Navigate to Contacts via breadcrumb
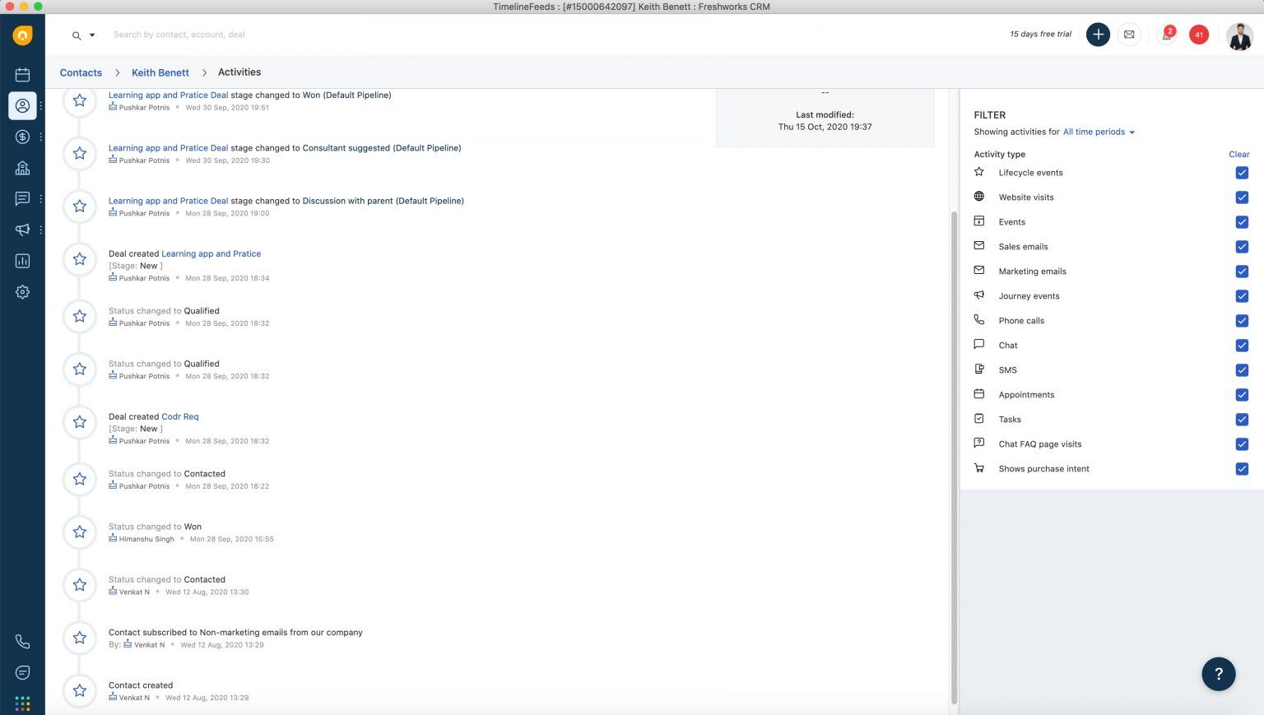 click(80, 72)
